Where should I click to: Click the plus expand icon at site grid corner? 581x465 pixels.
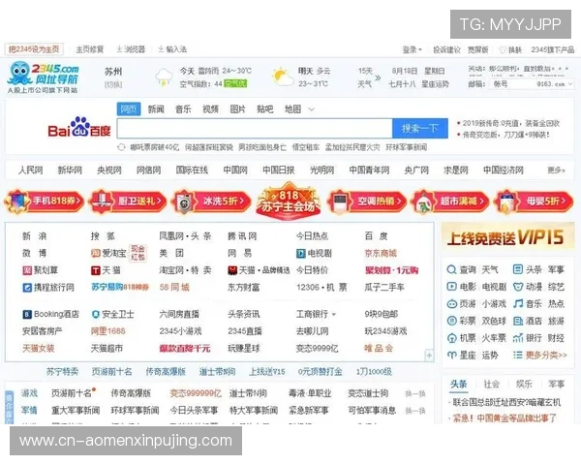pos(429,356)
